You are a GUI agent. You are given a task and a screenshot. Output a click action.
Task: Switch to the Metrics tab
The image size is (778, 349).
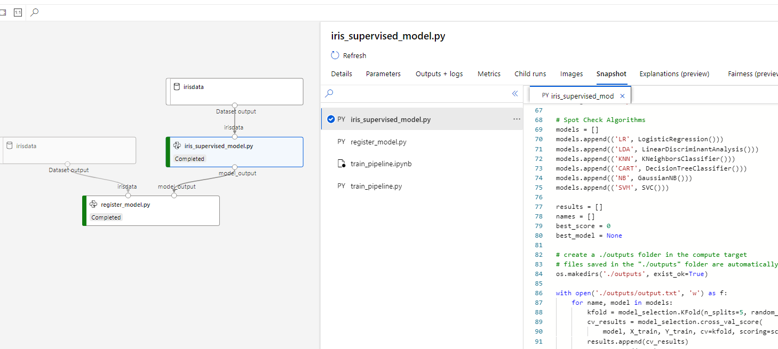coord(489,74)
